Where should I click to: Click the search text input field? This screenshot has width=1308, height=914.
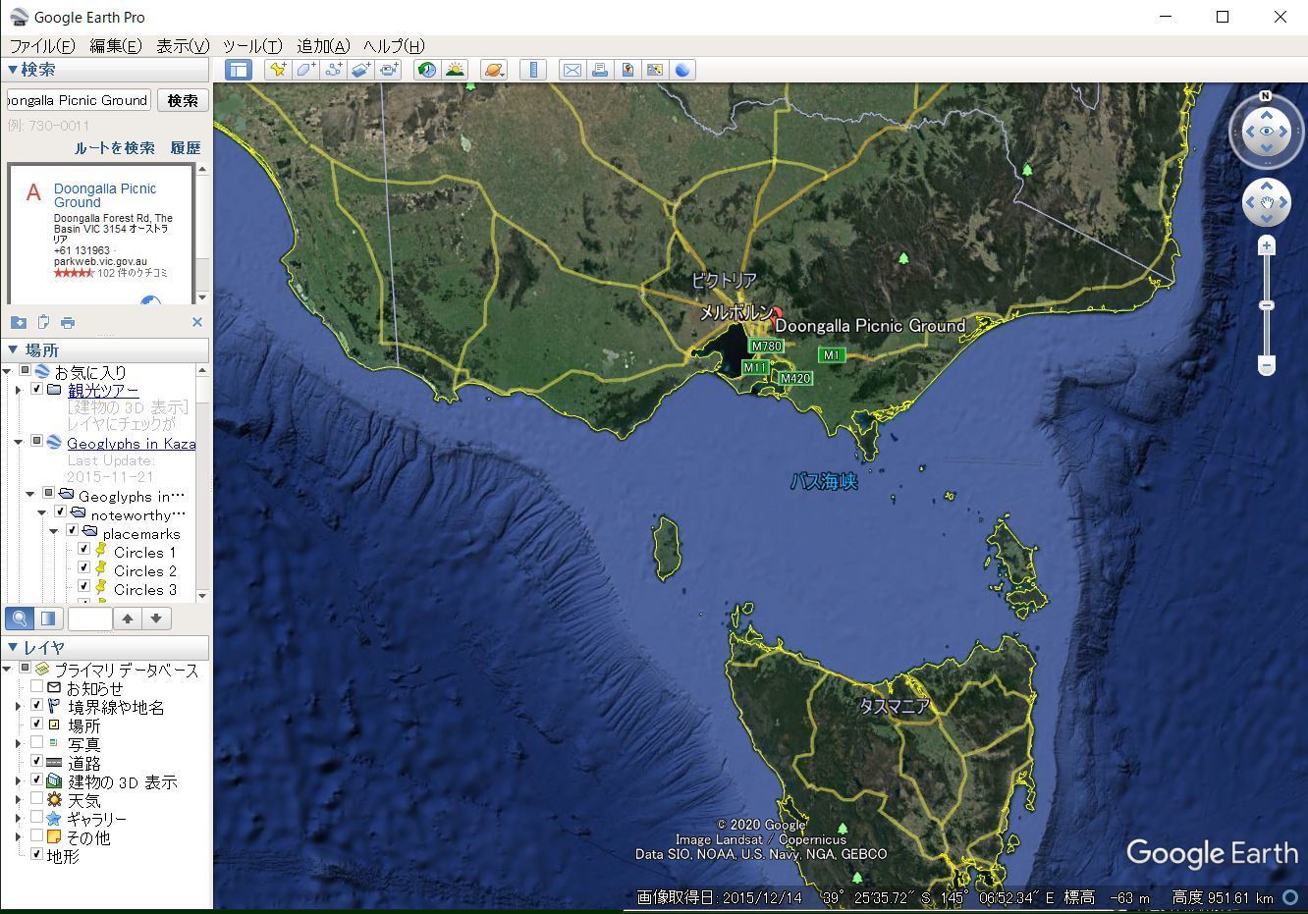click(x=79, y=100)
